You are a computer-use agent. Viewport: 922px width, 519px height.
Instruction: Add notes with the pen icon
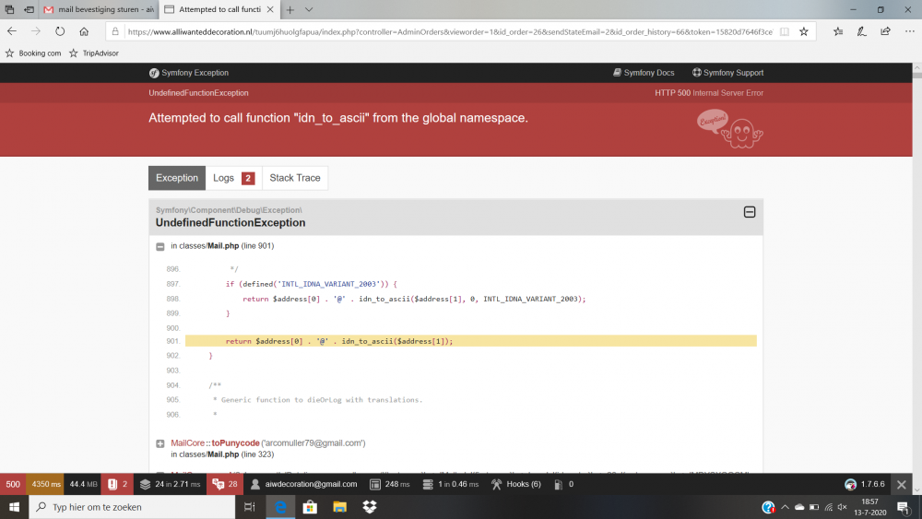pos(861,31)
